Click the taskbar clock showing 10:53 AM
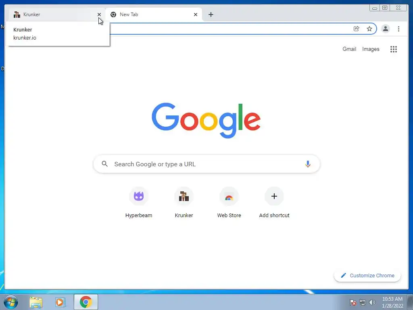Screen dimensions: 413x310 point(392,302)
